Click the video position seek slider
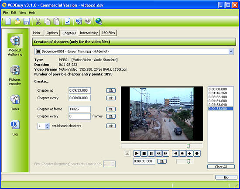240x189 pixels. (x=162, y=146)
